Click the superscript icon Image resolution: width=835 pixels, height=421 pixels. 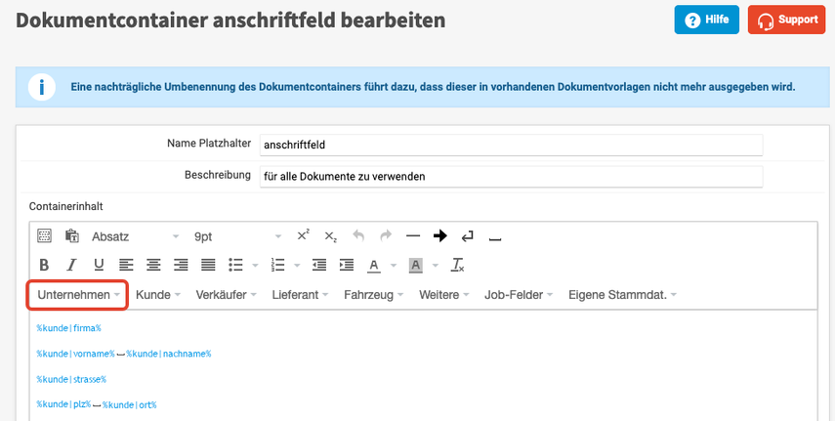(303, 235)
